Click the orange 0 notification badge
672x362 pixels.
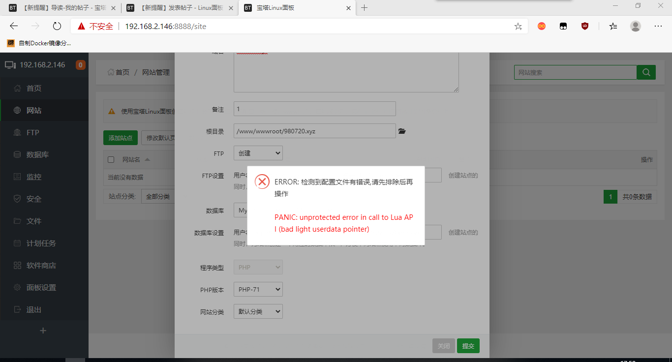click(80, 65)
